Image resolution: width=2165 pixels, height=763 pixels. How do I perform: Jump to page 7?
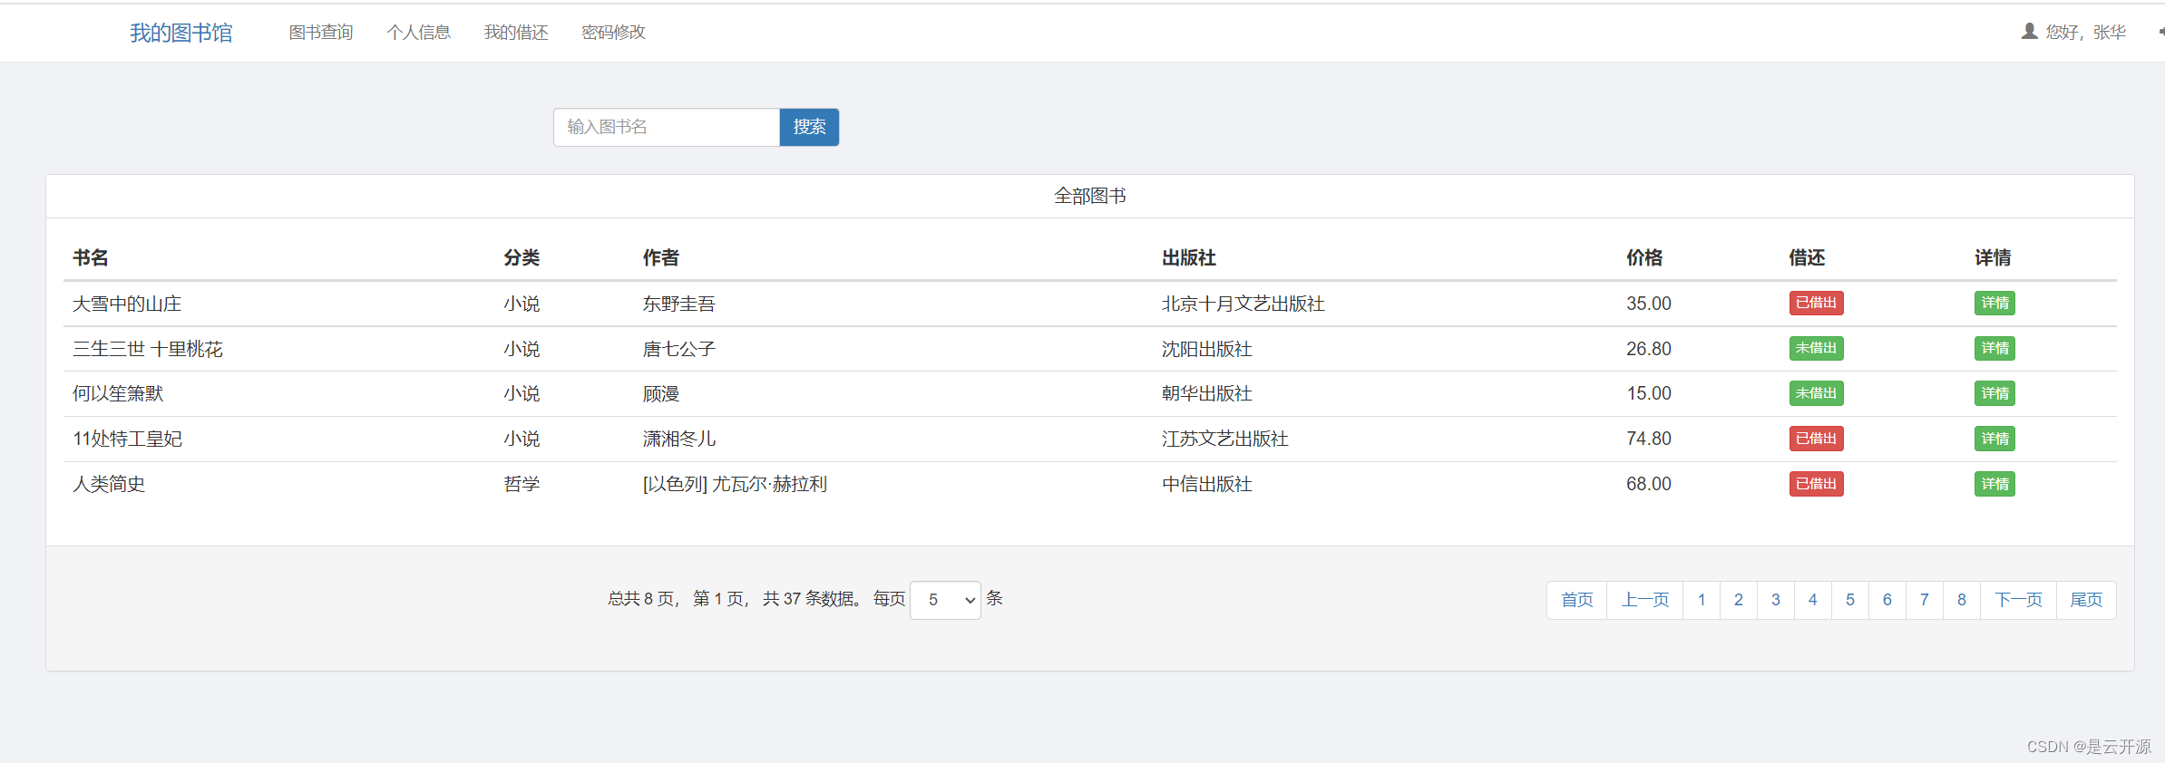[x=1925, y=600]
